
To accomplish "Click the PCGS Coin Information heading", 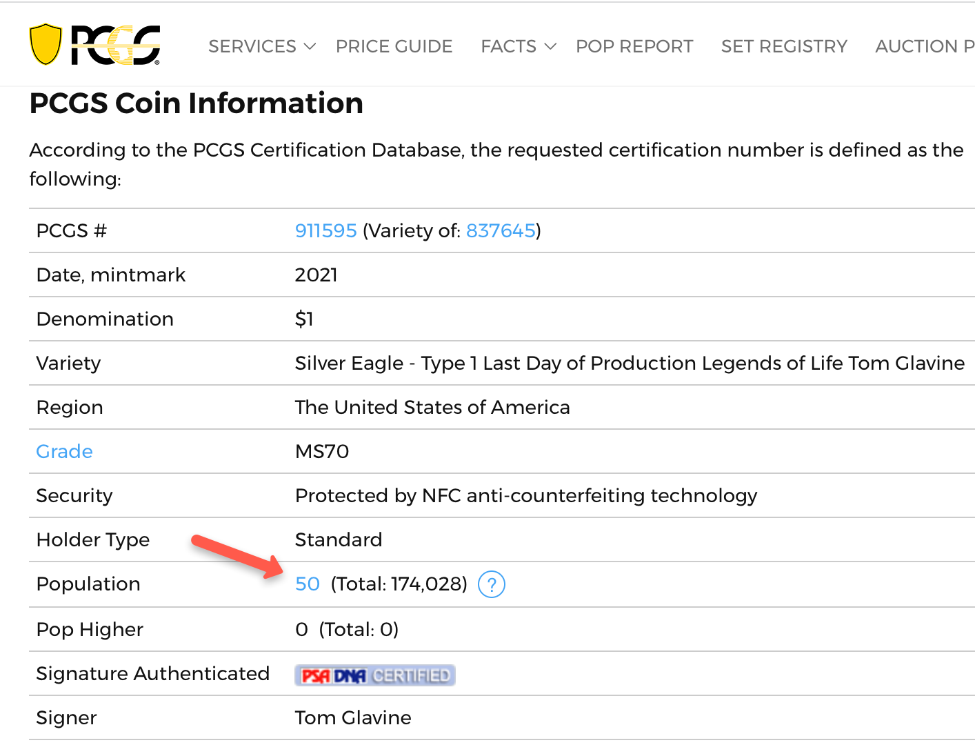I will [x=196, y=103].
